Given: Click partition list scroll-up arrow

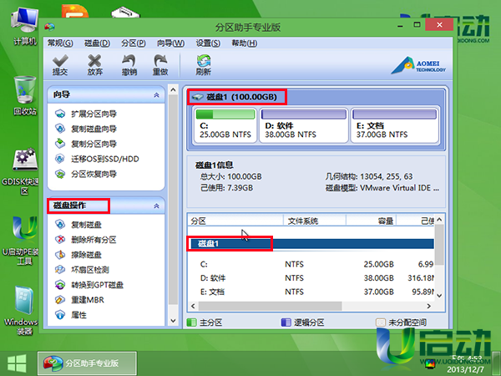Looking at the screenshot, I should pyautogui.click(x=439, y=219).
